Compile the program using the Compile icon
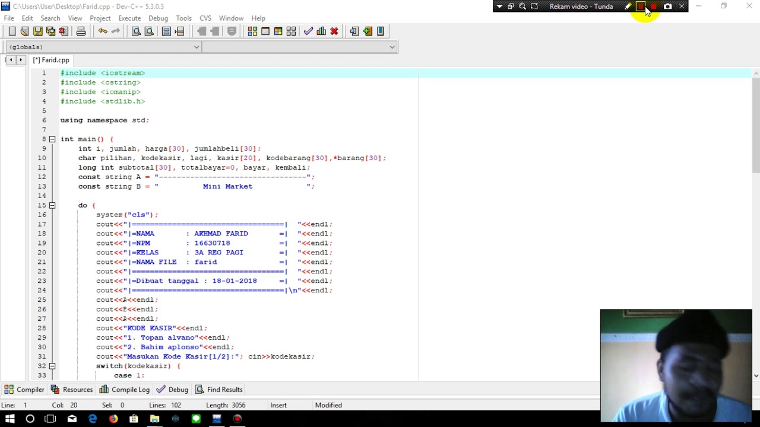The width and height of the screenshot is (760, 427). click(252, 31)
